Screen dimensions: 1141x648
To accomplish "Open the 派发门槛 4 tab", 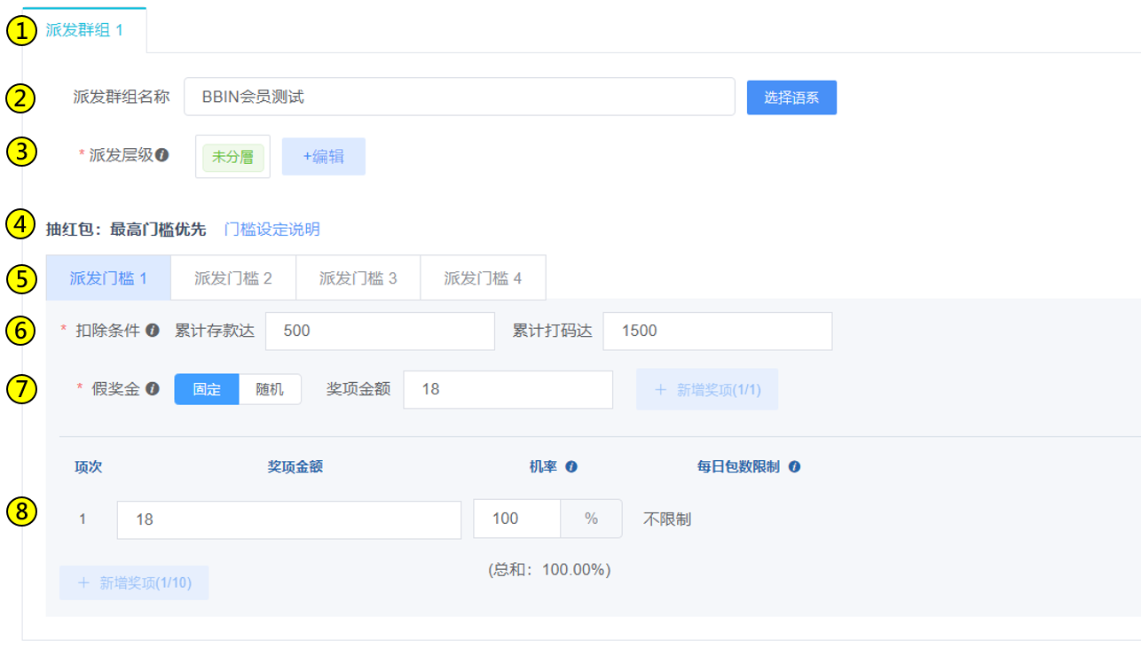I will (483, 278).
